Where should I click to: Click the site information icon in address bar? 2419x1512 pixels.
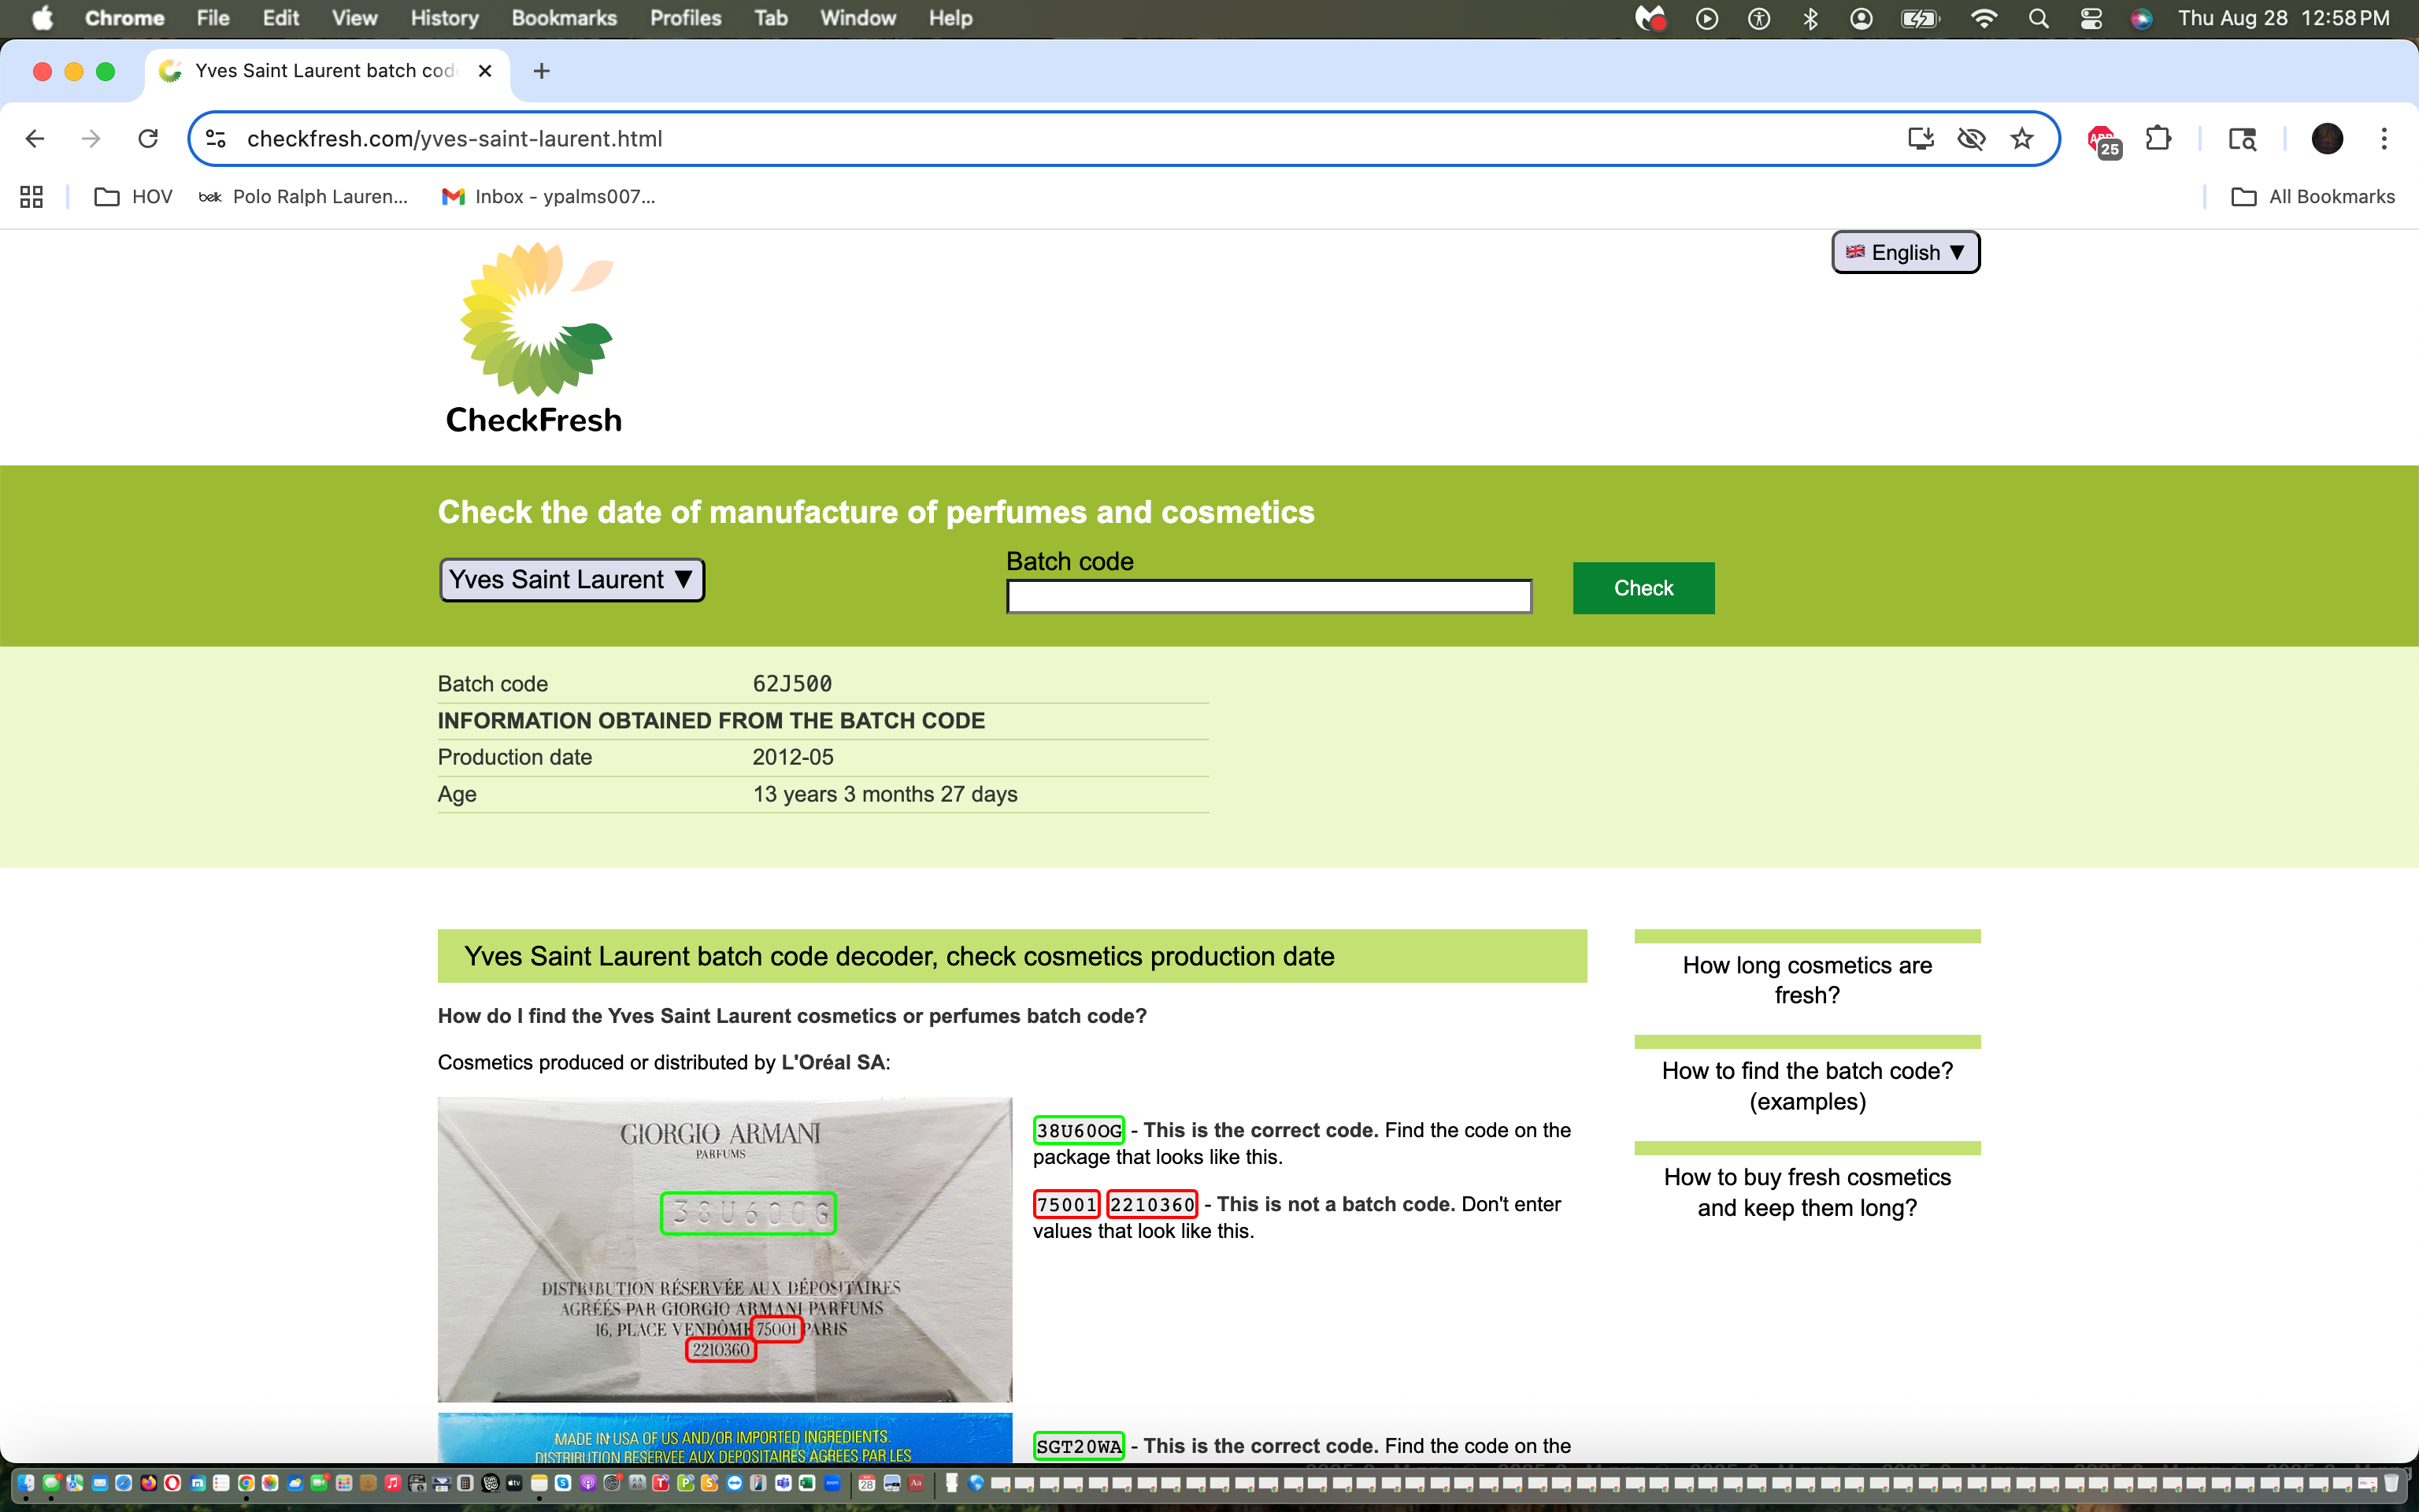coord(216,139)
